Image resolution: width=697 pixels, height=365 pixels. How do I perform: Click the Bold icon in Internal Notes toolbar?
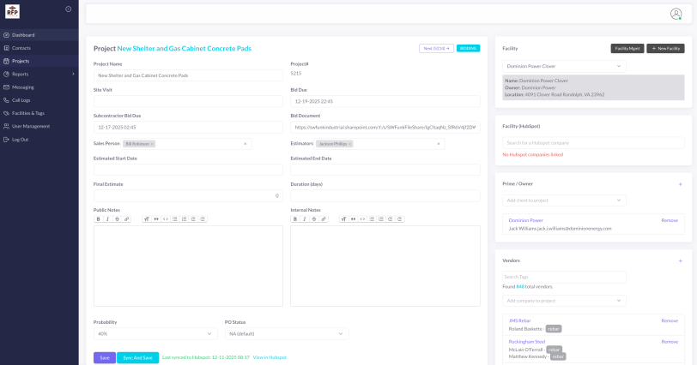tap(295, 219)
